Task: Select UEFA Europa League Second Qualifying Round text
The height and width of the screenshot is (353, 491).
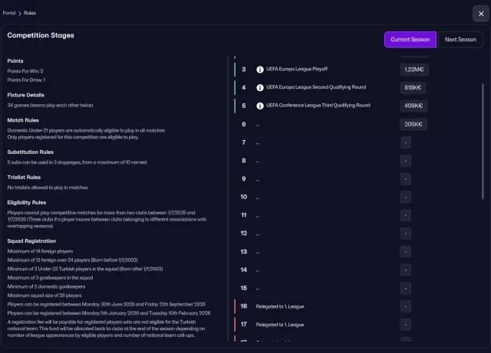Action: [x=316, y=87]
